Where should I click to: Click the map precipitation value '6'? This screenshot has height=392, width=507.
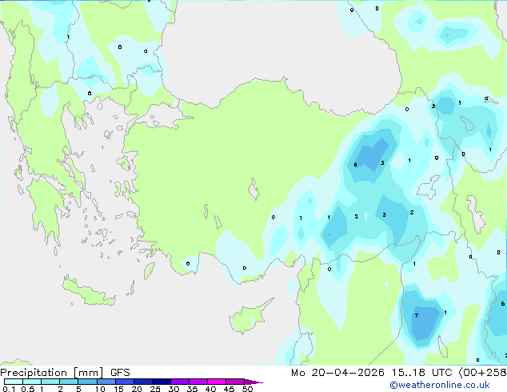(503, 303)
